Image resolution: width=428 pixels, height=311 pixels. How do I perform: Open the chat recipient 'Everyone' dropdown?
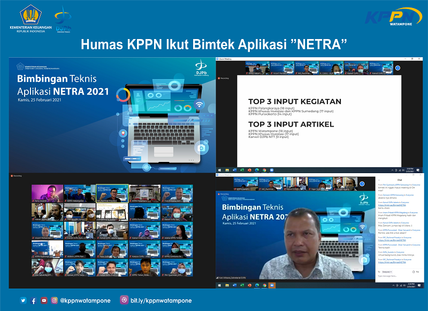coord(387,272)
